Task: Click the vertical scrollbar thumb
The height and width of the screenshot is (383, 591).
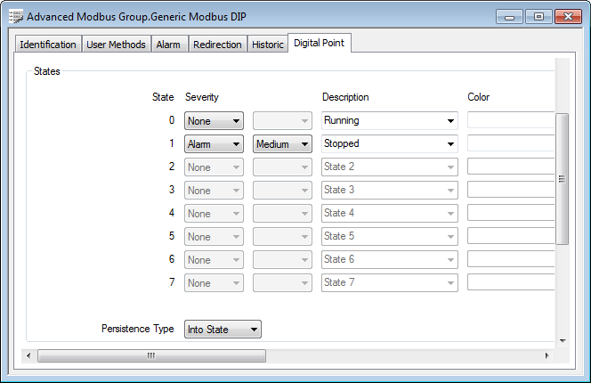Action: click(x=562, y=178)
